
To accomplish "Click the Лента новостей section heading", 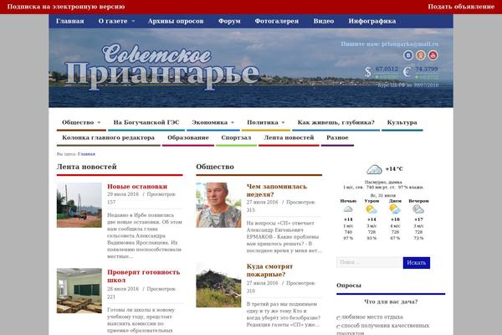I will click(86, 167).
